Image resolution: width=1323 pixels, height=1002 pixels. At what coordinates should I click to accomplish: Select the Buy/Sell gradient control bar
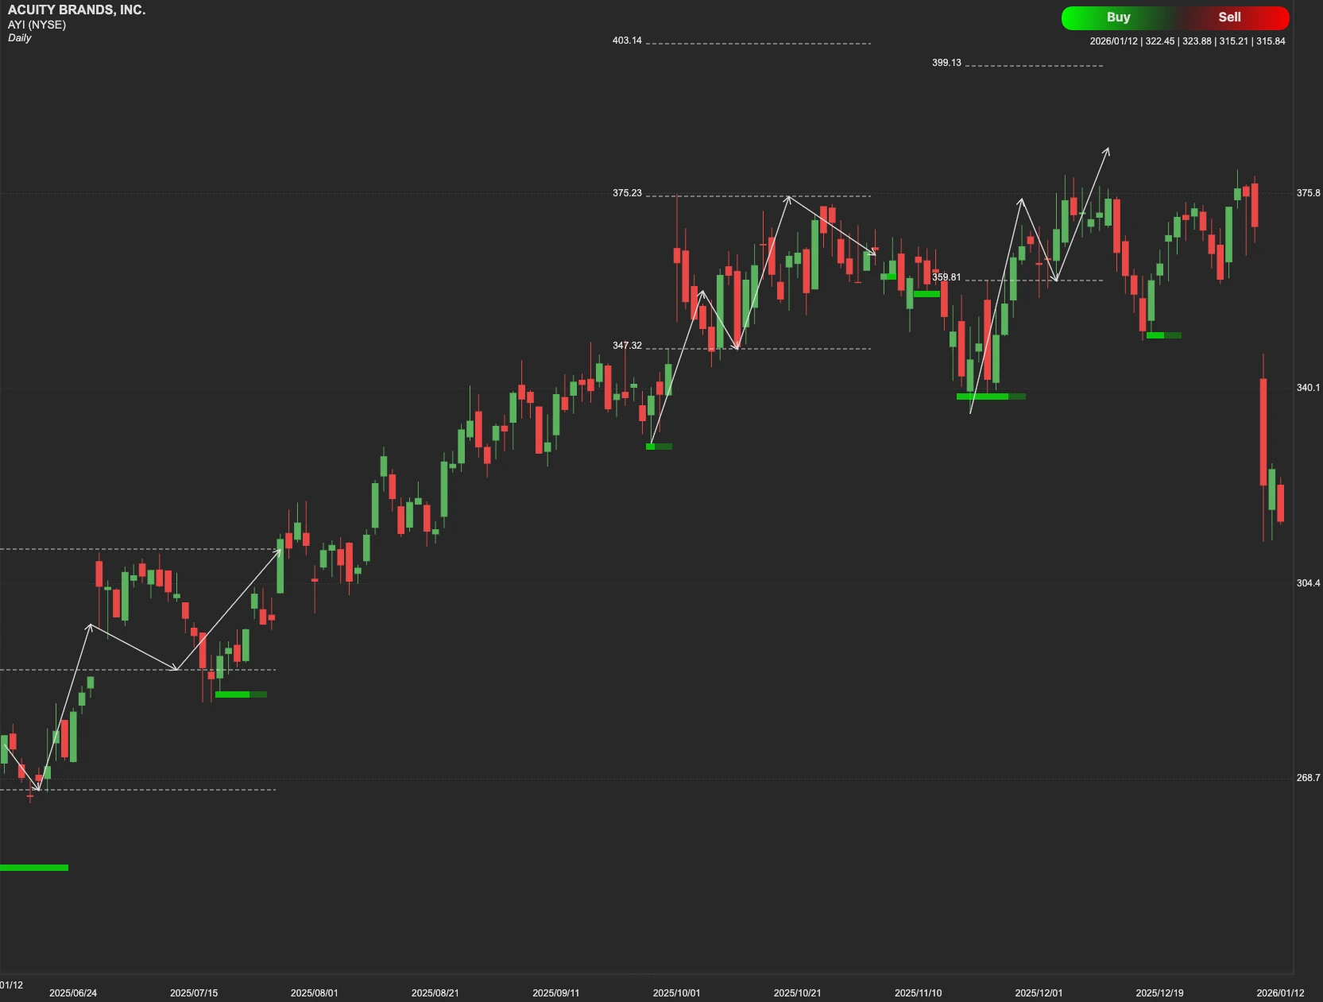[1174, 17]
